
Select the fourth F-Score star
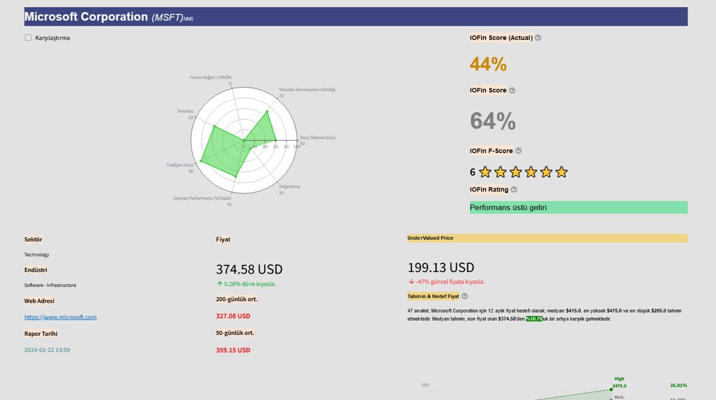tap(531, 172)
